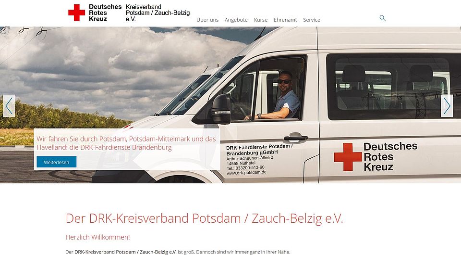This screenshot has height=255, width=461.
Task: Open the Ehrenamt menu
Action: (285, 20)
